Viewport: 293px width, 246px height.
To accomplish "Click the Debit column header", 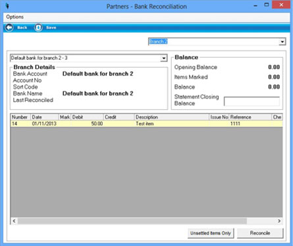I will (88, 117).
